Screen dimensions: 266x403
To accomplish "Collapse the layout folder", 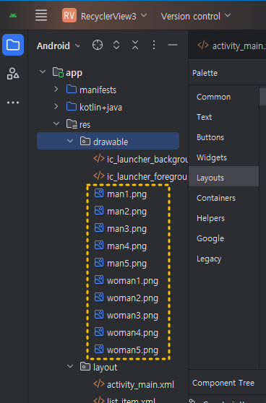I will 70,366.
